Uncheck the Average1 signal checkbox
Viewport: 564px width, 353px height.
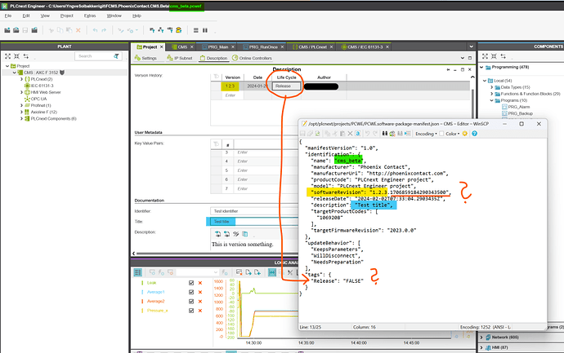[191, 292]
